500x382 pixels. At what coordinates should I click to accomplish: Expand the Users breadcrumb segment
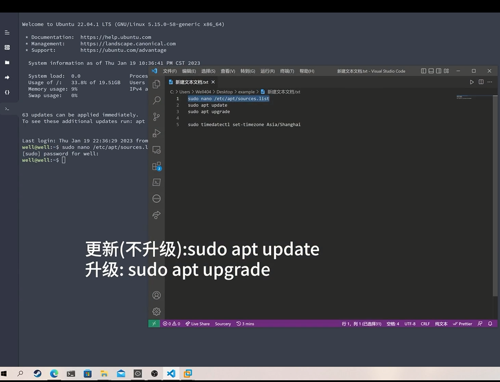point(185,92)
